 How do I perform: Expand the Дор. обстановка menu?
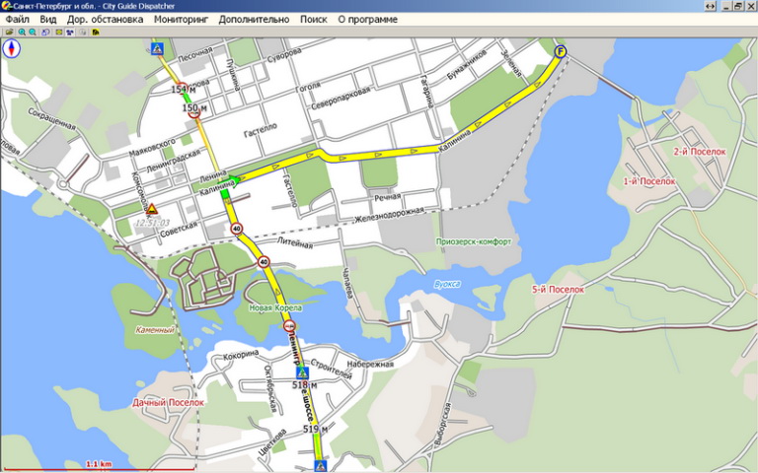pos(106,19)
